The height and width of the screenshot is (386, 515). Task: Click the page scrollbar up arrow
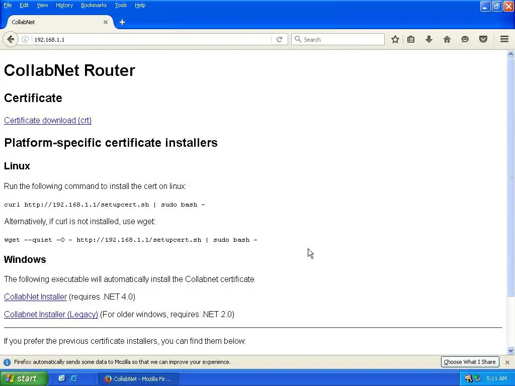(511, 54)
